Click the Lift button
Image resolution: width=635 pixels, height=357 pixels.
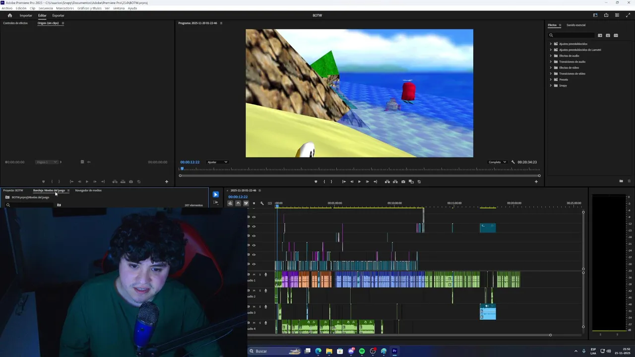pyautogui.click(x=387, y=181)
